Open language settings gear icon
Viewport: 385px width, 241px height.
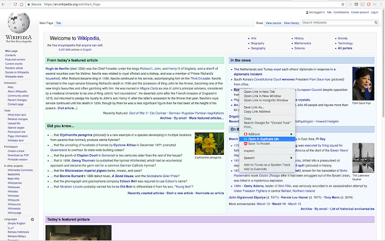(32, 219)
